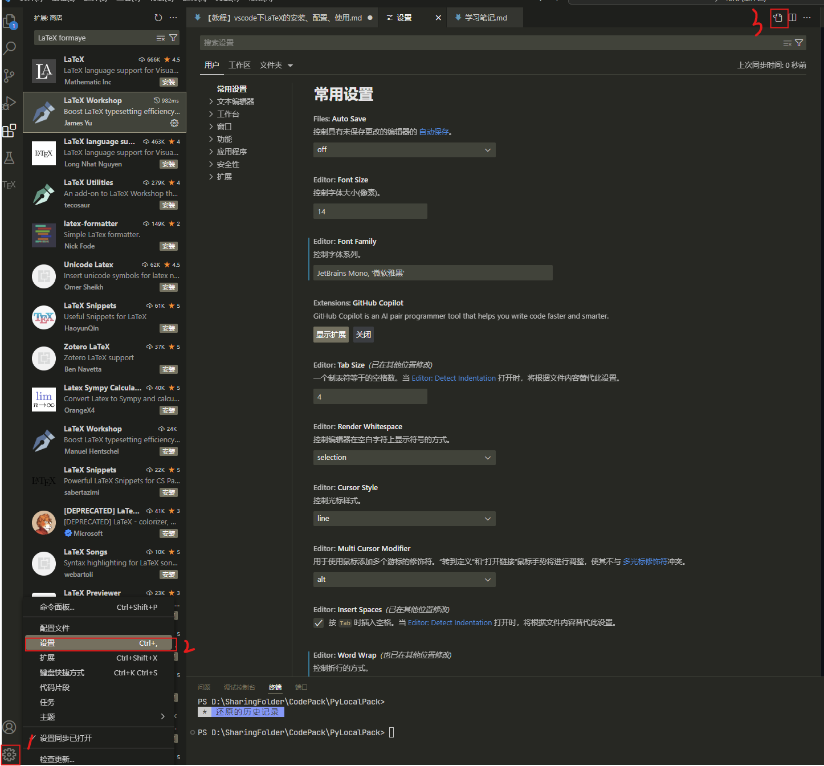
Task: Open the Files Auto Save dropdown
Action: pyautogui.click(x=404, y=150)
